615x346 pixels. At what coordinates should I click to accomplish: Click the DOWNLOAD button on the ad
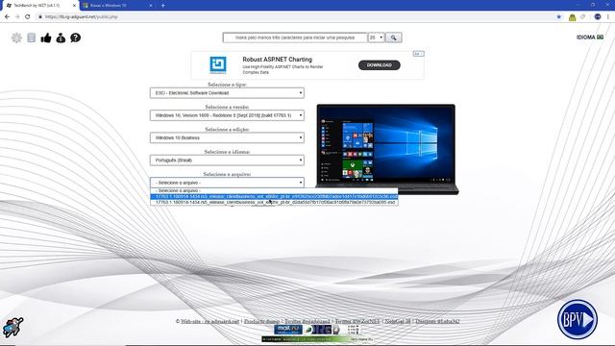point(380,65)
